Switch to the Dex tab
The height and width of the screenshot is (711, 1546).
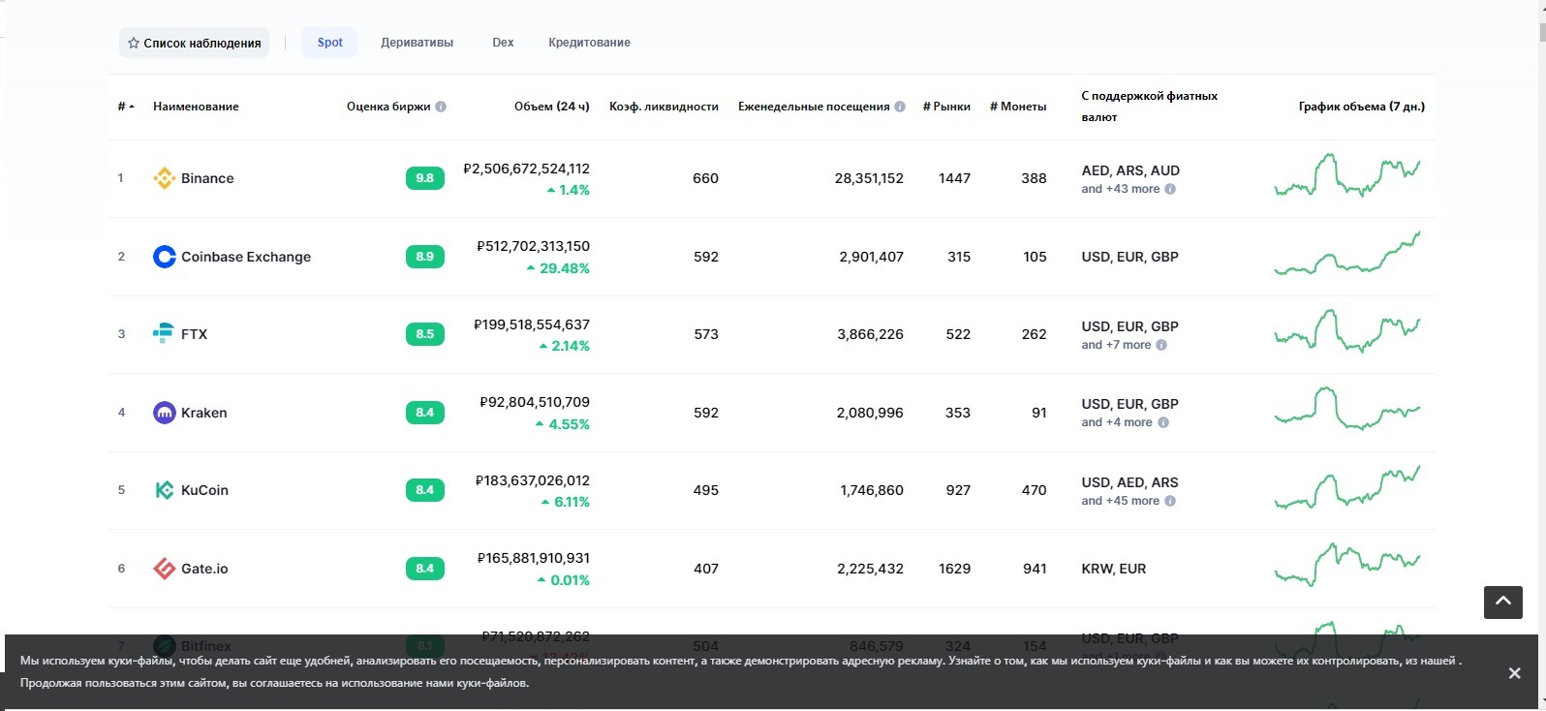pyautogui.click(x=503, y=43)
